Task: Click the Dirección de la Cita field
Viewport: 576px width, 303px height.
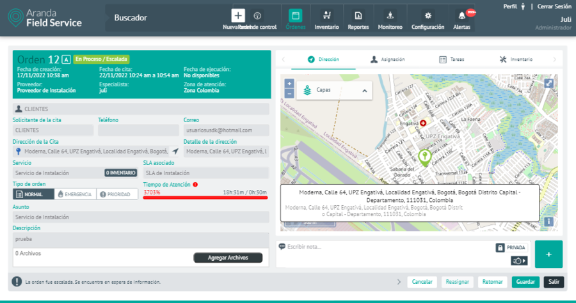Action: click(x=96, y=151)
